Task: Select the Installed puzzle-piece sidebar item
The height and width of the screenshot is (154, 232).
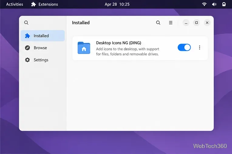Action: pos(43,36)
